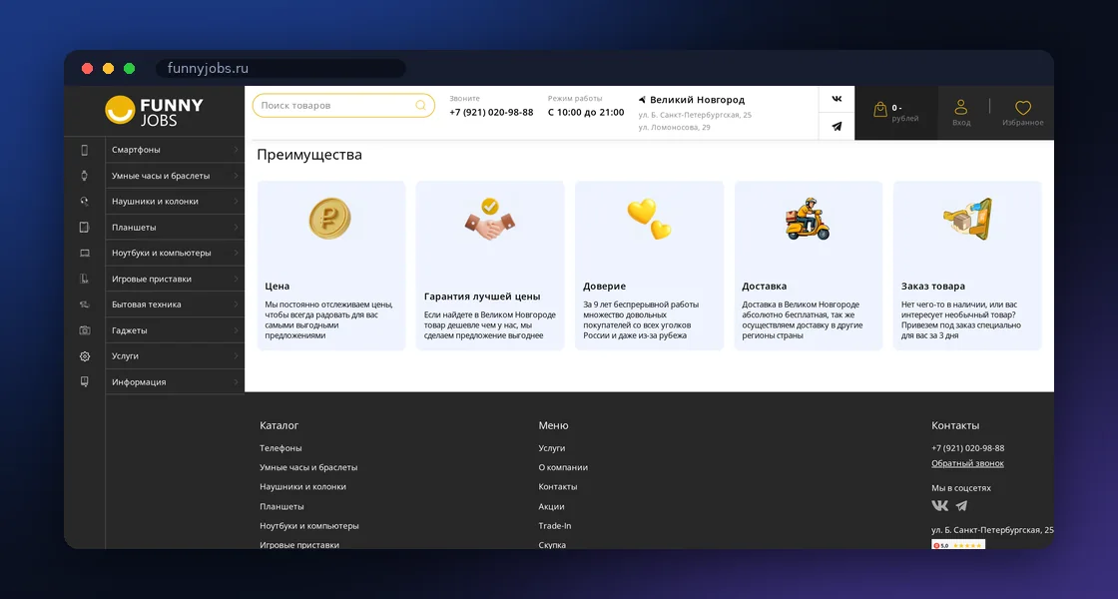Click the magnifier icon in the search field
This screenshot has width=1118, height=599.
point(420,106)
